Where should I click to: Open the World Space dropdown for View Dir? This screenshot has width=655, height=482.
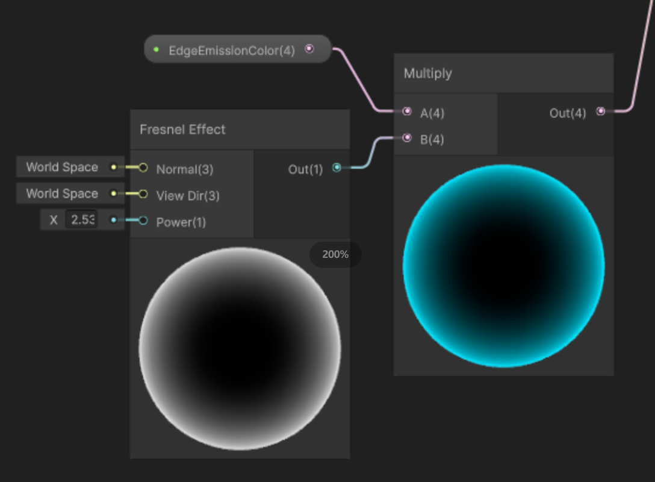62,193
